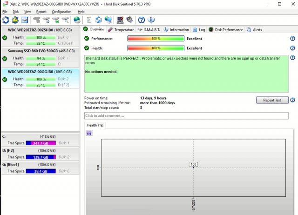This screenshot has width=298, height=215.
Task: Open the About info toolbar icon
Action: pos(151,20)
